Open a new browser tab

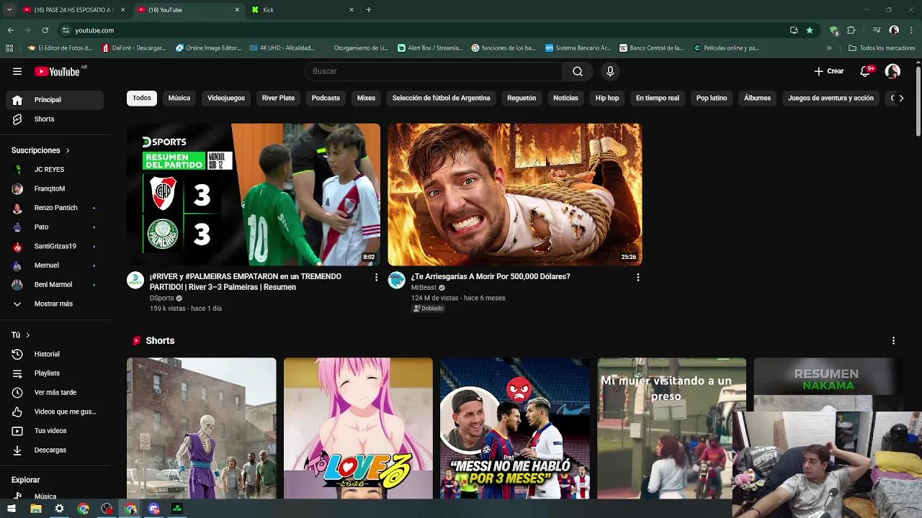tap(369, 10)
